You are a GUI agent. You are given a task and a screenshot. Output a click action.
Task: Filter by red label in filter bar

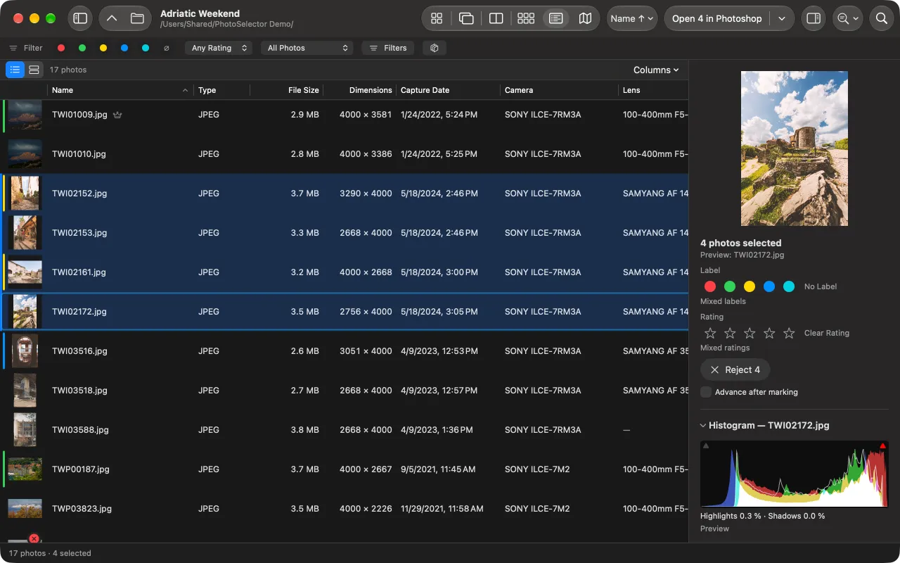coord(61,48)
